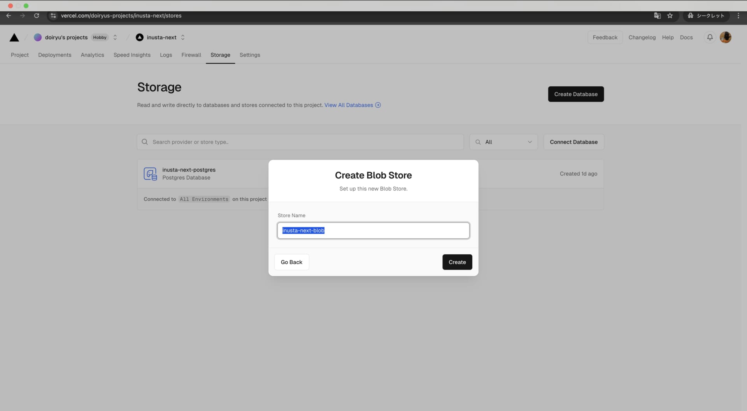Switch to the Speed Insights tab
The image size is (747, 411).
tap(132, 55)
